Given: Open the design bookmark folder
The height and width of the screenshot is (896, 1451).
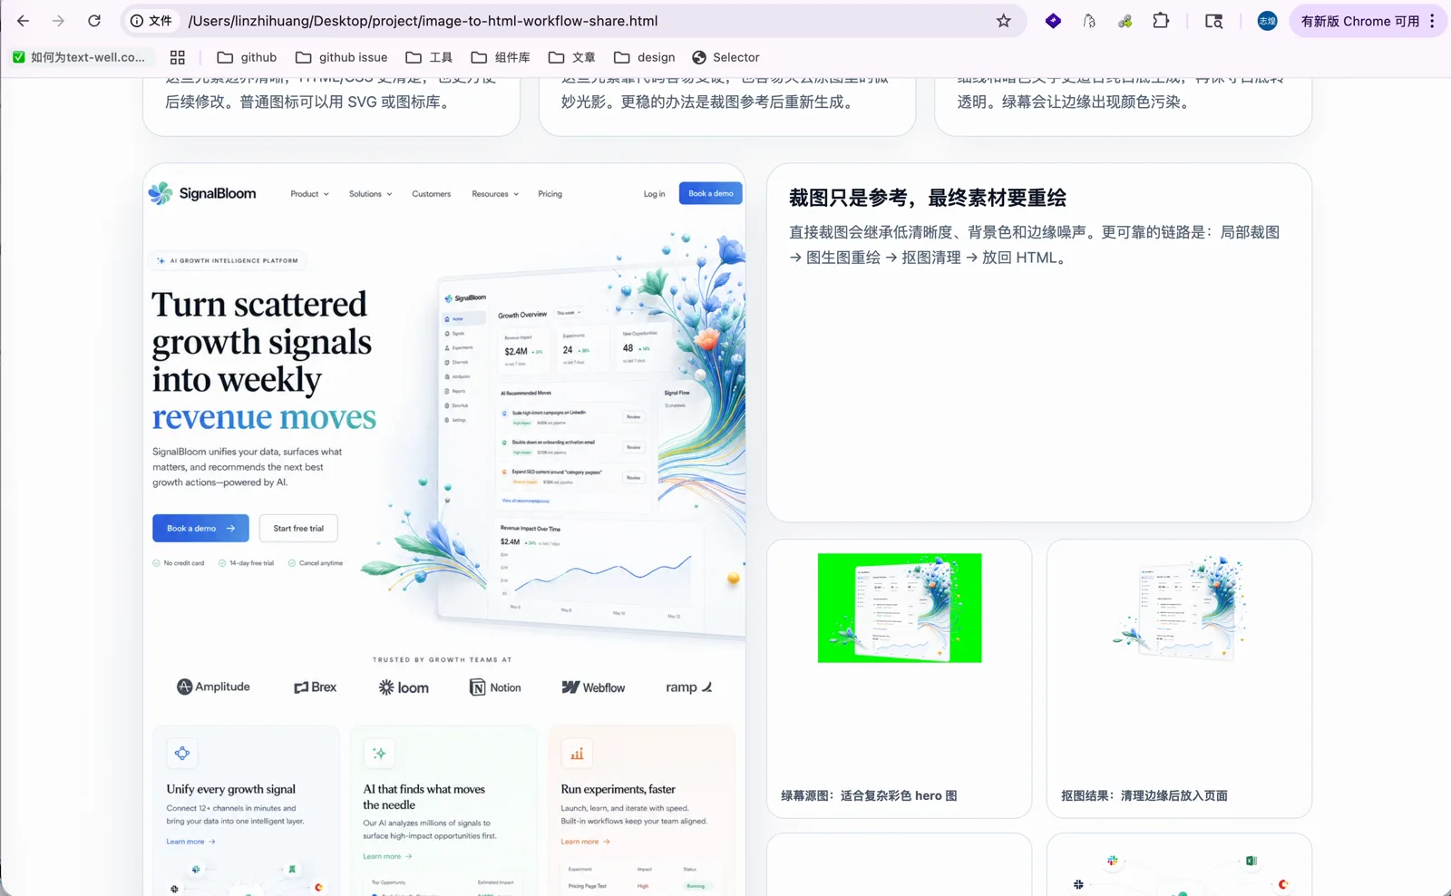Looking at the screenshot, I should click(645, 57).
